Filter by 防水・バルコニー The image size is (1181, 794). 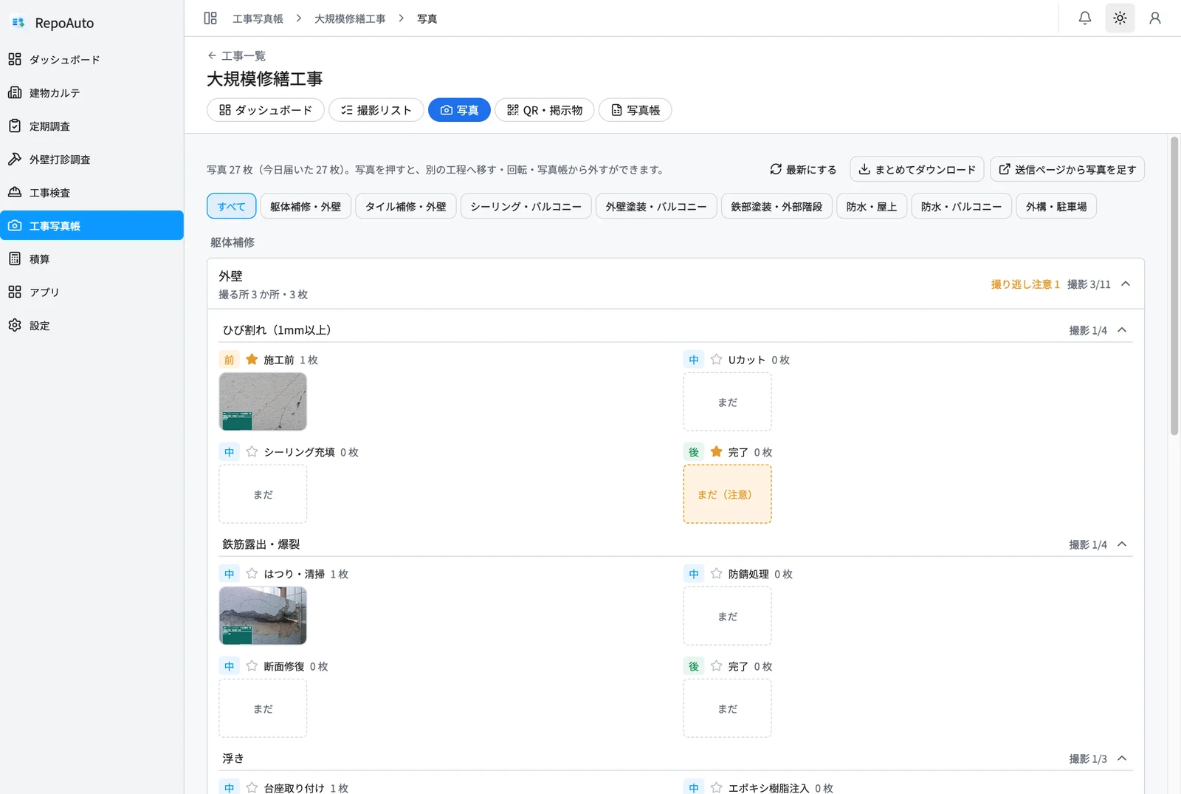click(x=962, y=206)
